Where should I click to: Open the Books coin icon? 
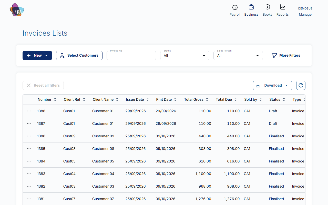267,7
